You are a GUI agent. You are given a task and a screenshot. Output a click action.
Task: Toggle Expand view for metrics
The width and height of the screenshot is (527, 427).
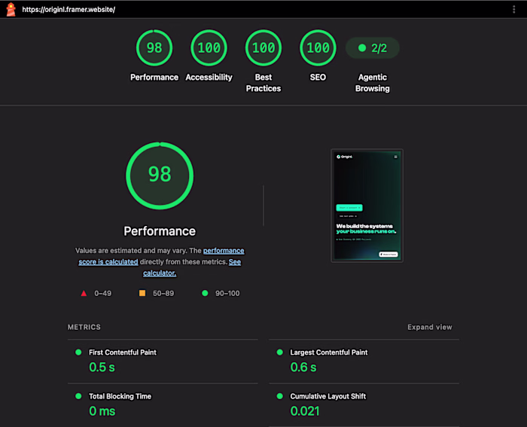tap(430, 327)
